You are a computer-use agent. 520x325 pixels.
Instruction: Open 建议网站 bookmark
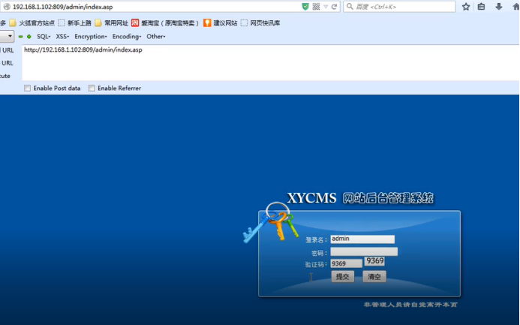tap(221, 23)
